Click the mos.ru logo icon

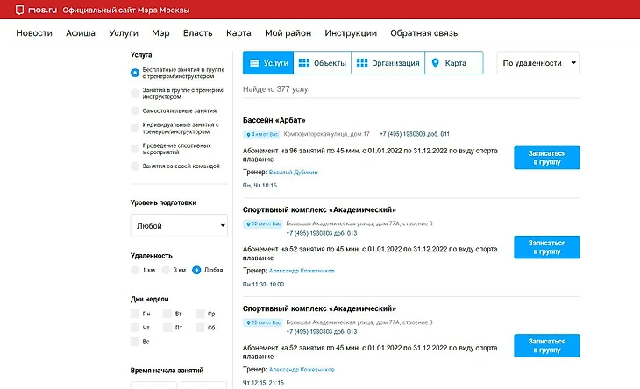19,11
